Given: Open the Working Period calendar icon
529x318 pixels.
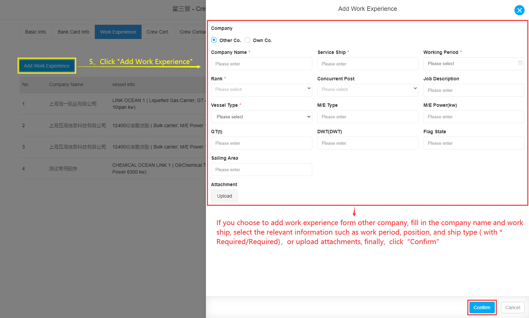Looking at the screenshot, I should (520, 63).
